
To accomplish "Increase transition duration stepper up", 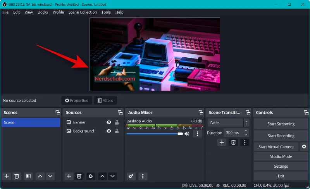I will pos(246,131).
